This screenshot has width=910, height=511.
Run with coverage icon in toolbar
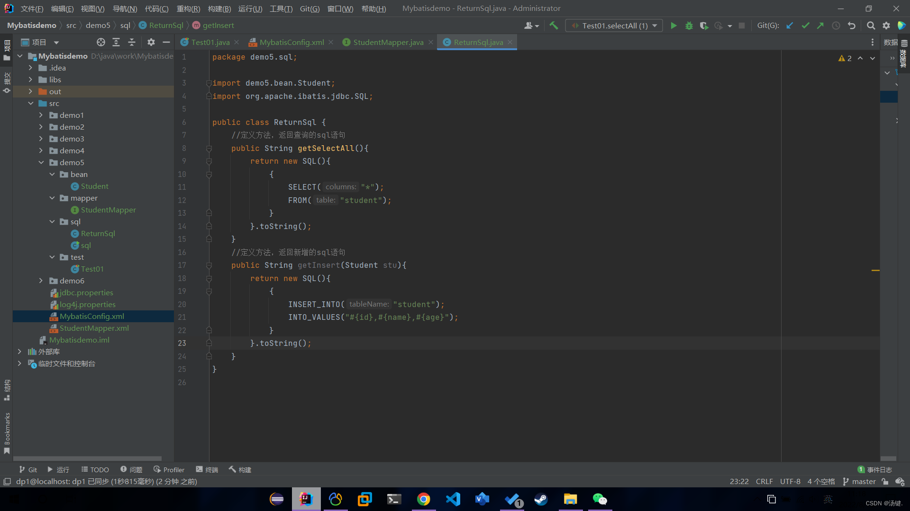704,26
